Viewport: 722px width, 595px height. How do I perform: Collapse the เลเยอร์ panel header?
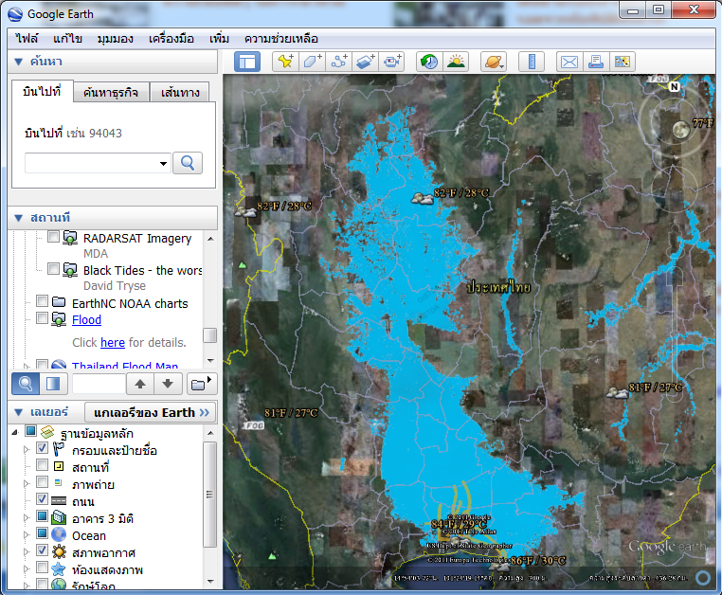[18, 412]
